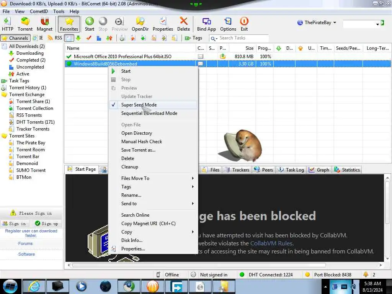Click the Bind App toolbar icon
Image resolution: width=392 pixels, height=294 pixels.
click(x=206, y=24)
